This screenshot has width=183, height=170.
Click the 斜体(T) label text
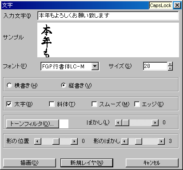(x=66, y=104)
